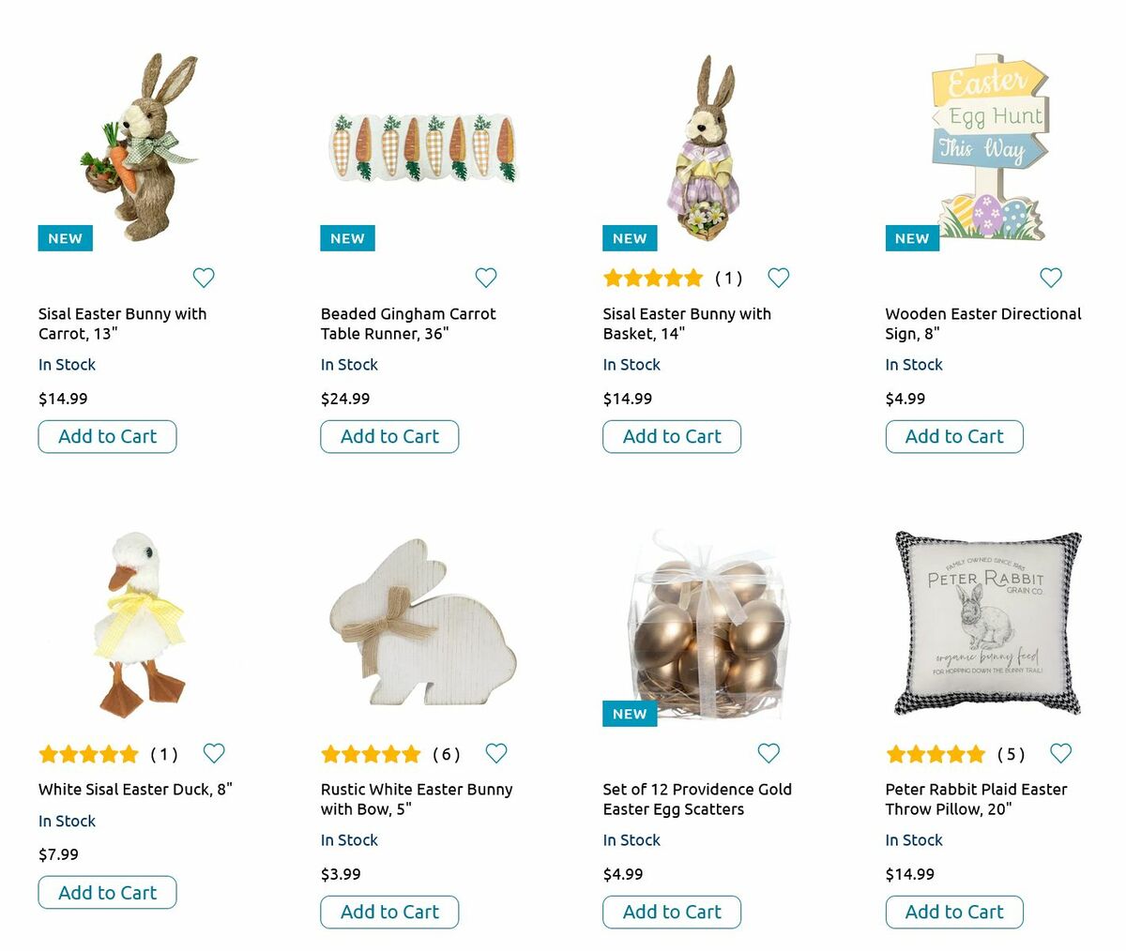Add White Sisal Easter Duck to cart

click(107, 893)
